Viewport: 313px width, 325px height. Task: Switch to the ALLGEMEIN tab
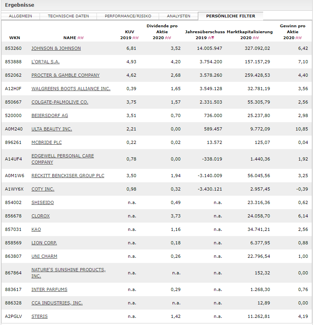[x=20, y=16]
